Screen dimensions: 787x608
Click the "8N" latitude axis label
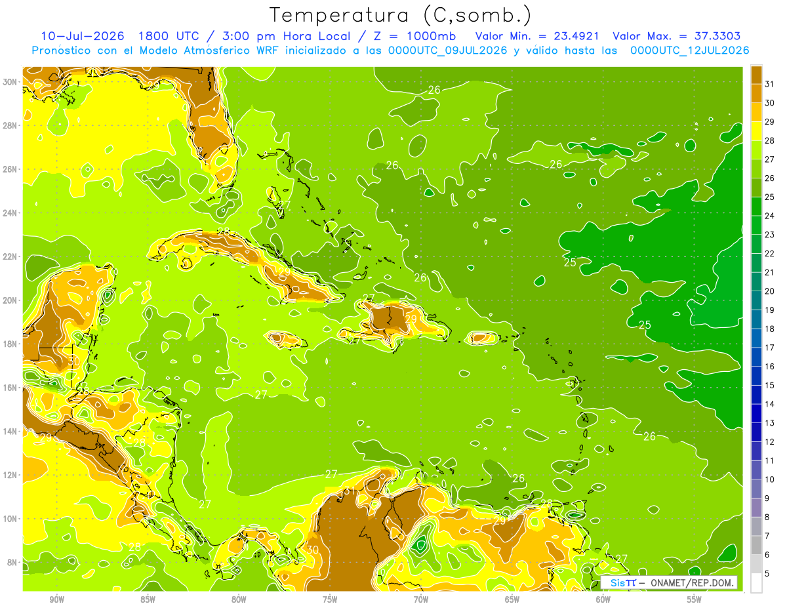[x=13, y=562]
